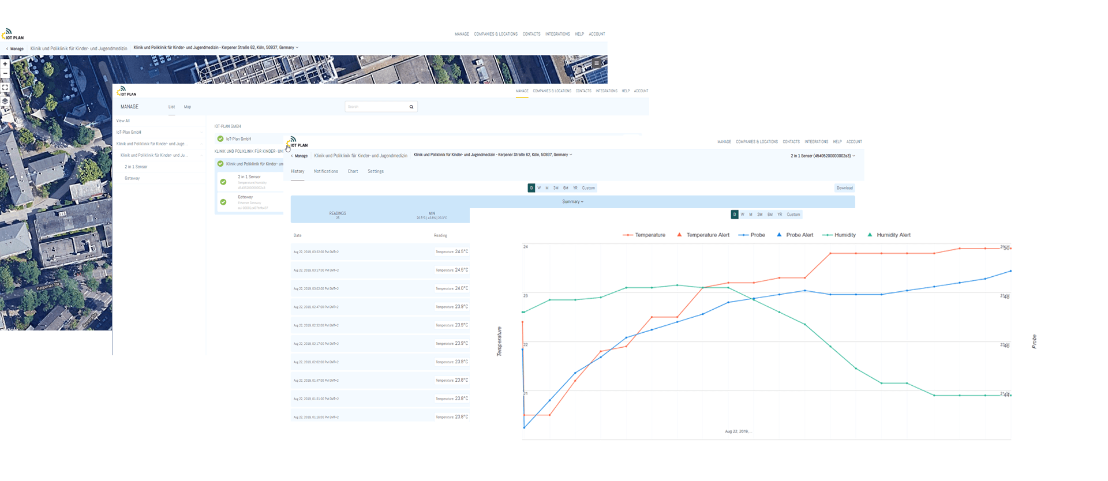Viewport: 1108px width, 481px height.
Task: Open the hamburger menu on the map
Action: click(x=597, y=63)
